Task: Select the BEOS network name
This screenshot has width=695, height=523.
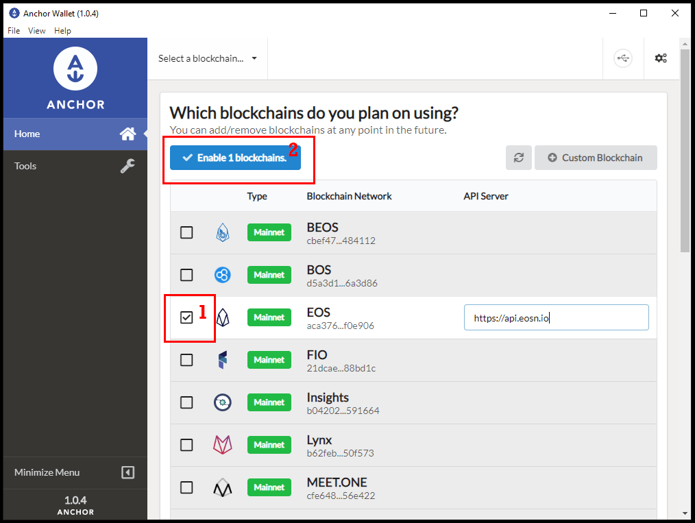Action: (322, 228)
